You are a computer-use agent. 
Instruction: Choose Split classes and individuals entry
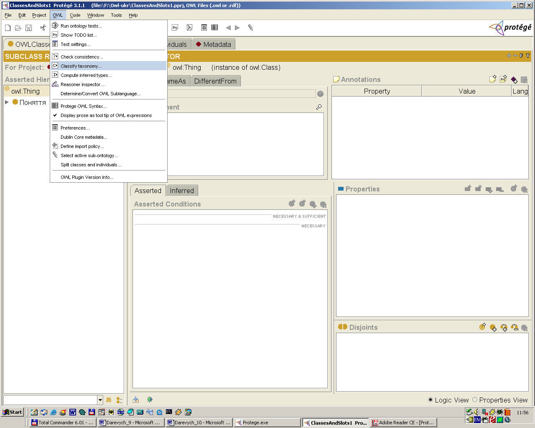coord(109,165)
